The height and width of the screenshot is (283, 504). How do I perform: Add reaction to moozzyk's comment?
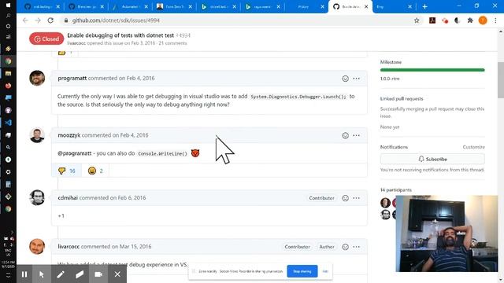345,135
